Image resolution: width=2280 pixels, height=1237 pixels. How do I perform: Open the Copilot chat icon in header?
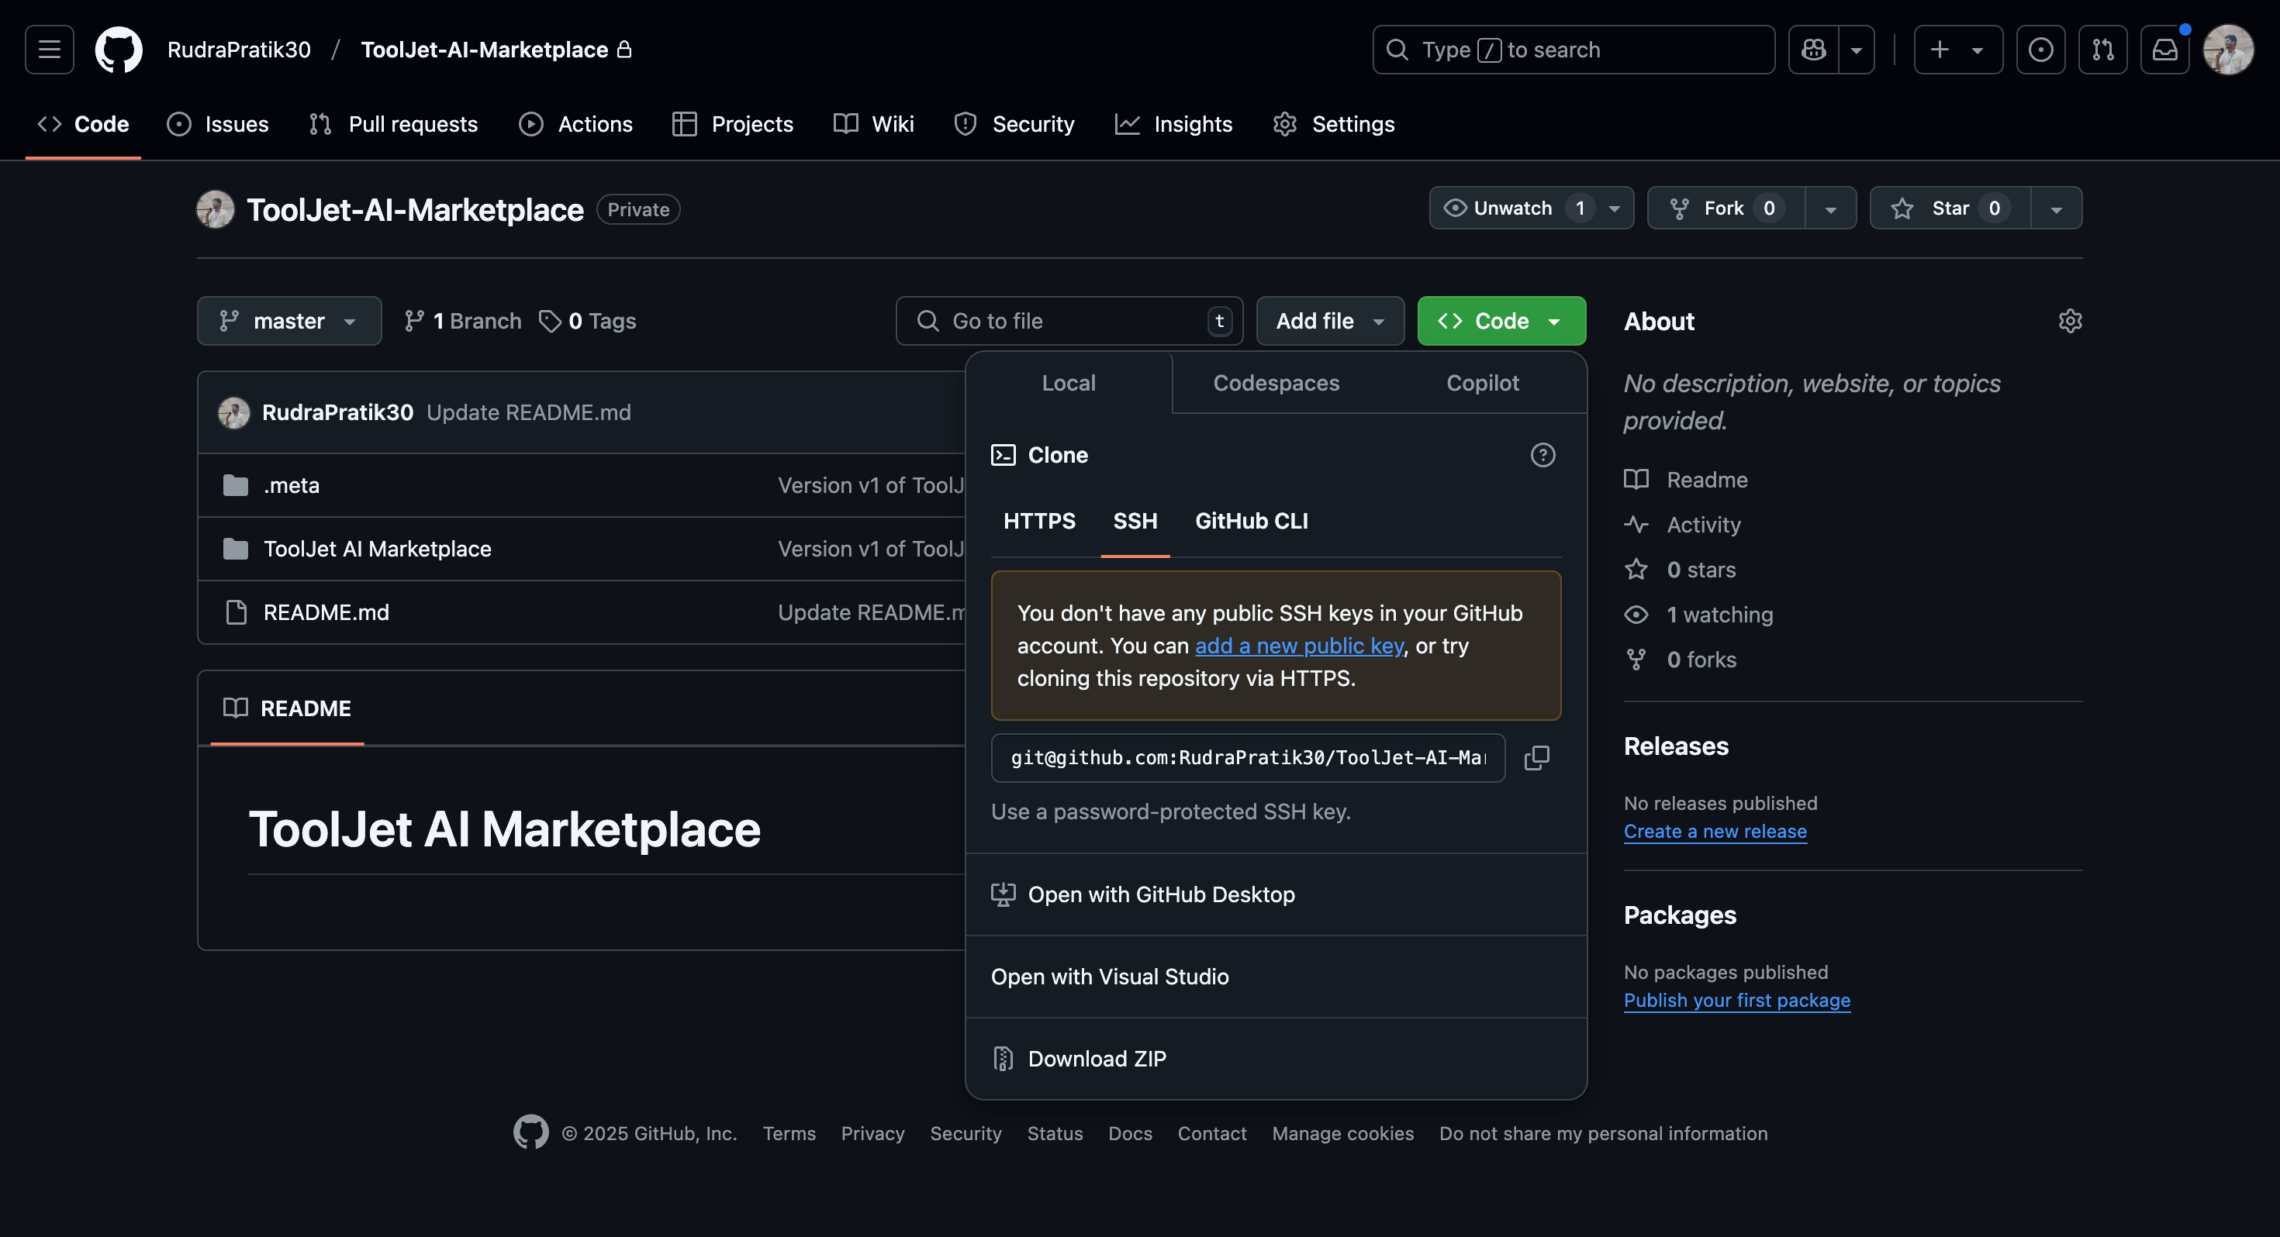pos(1812,50)
